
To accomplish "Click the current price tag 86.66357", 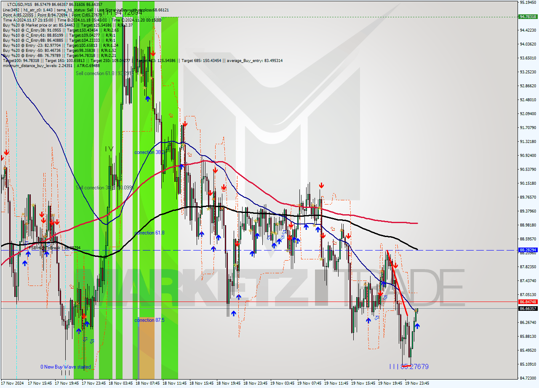I will 528,309.
